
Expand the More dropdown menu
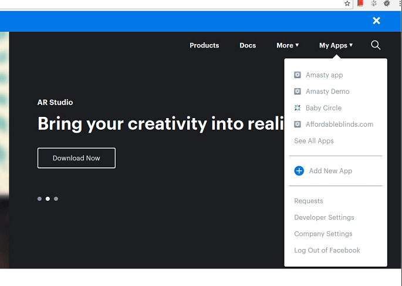[x=288, y=45]
